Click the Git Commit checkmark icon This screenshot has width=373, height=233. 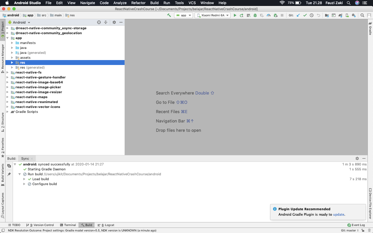coord(305,15)
